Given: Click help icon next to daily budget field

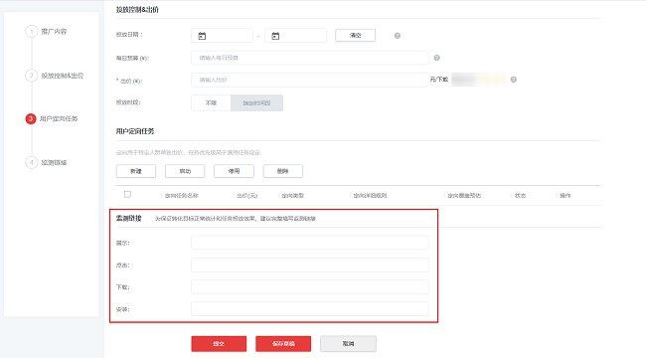Looking at the screenshot, I should (x=436, y=58).
